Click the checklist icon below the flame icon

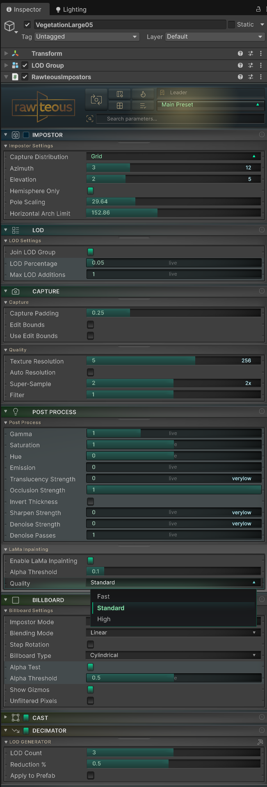142,106
